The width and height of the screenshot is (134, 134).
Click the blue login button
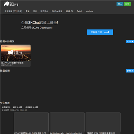120,4
